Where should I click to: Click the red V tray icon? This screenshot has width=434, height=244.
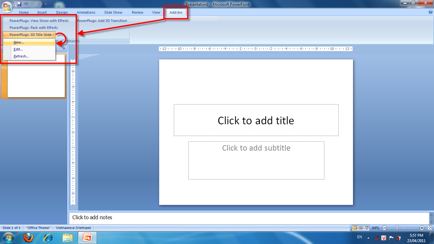[384, 238]
